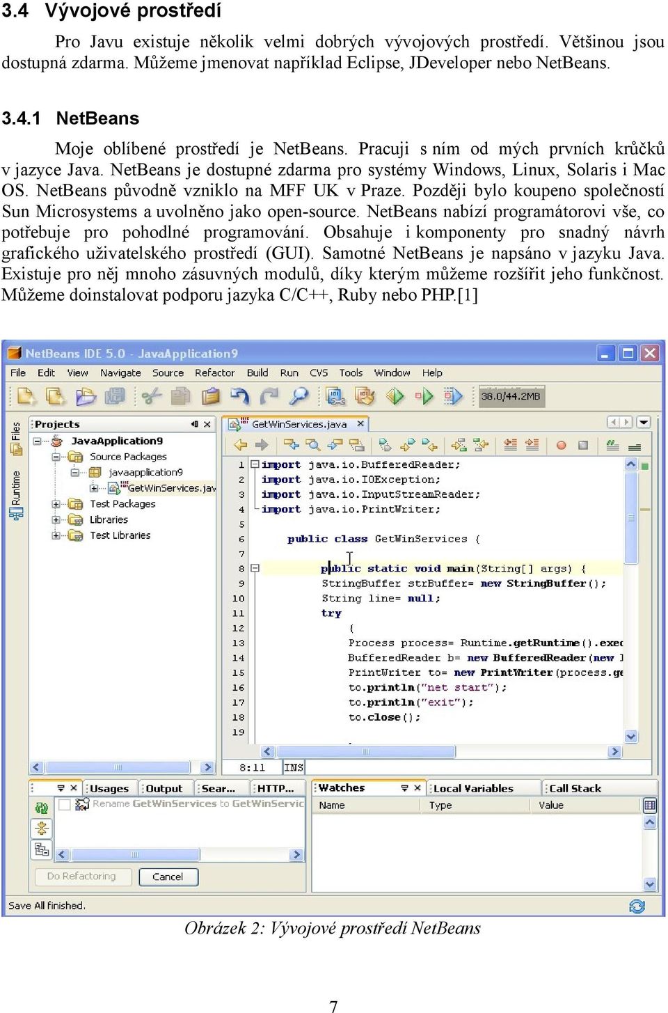The height and width of the screenshot is (1013, 668).
Task: Close the Projects panel
Action: 207,424
